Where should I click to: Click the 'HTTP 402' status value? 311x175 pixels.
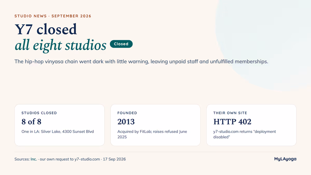(x=232, y=122)
